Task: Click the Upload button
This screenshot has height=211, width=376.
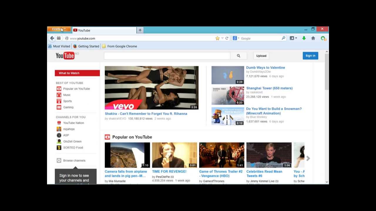Action: click(x=261, y=56)
